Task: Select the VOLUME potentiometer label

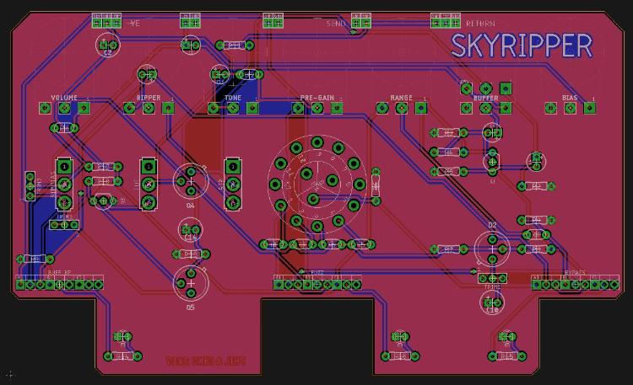Action: pyautogui.click(x=64, y=98)
